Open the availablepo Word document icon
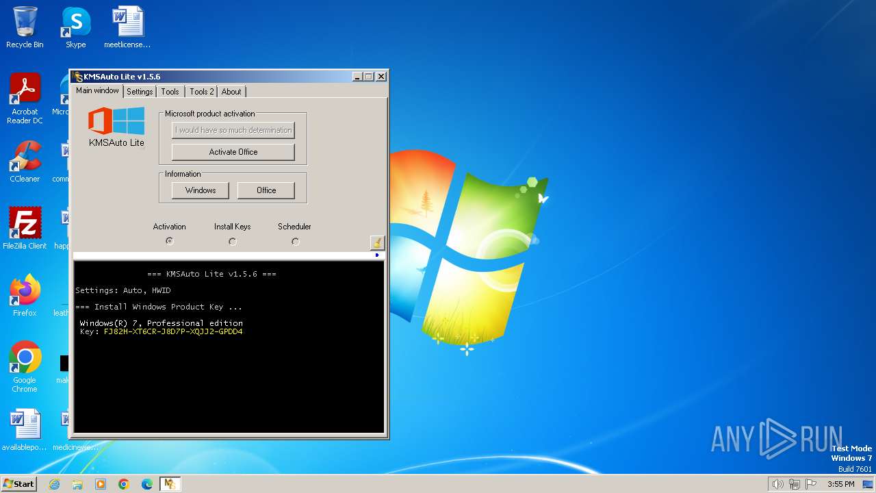Viewport: 876px width, 493px height. tap(25, 430)
